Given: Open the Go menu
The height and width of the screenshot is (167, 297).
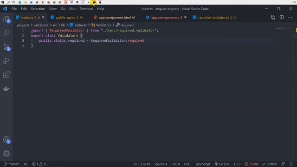Looking at the screenshot, I should (x=63, y=9).
